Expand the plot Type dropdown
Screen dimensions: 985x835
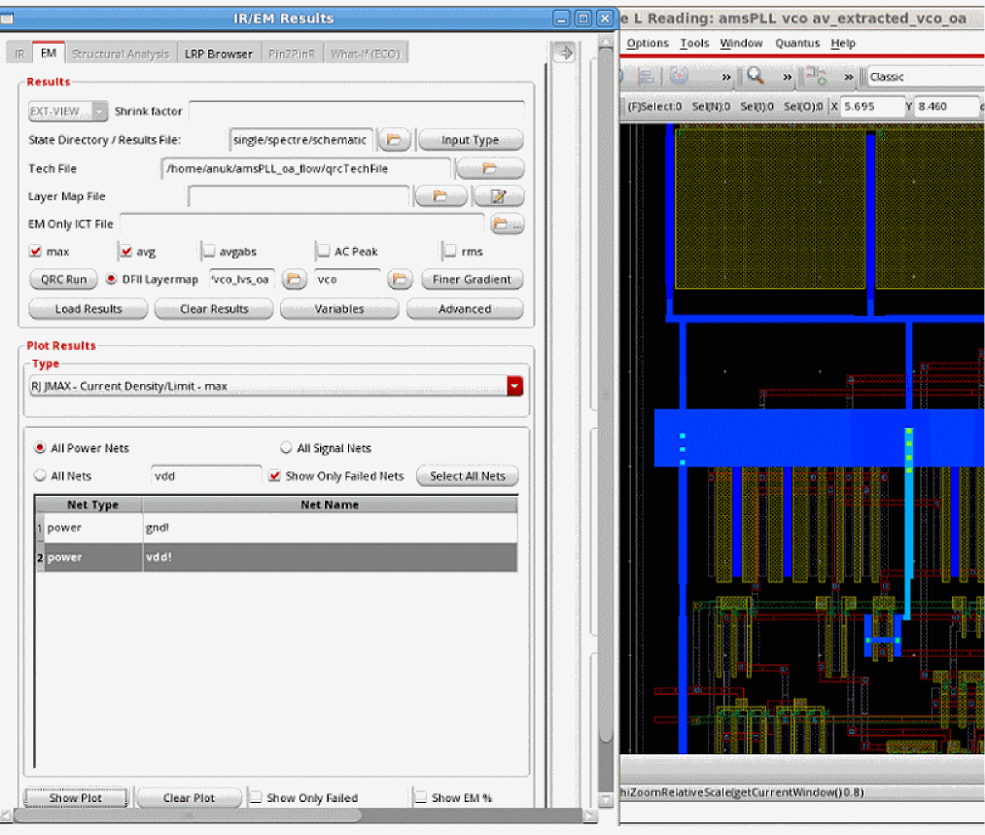tap(514, 387)
